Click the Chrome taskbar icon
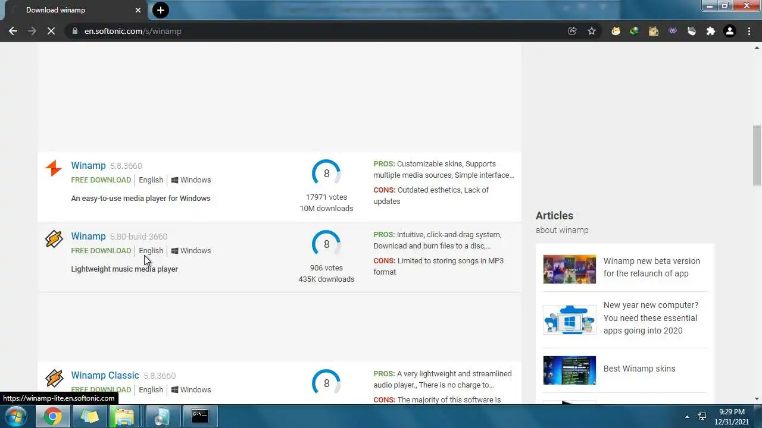762x428 pixels. (x=52, y=417)
